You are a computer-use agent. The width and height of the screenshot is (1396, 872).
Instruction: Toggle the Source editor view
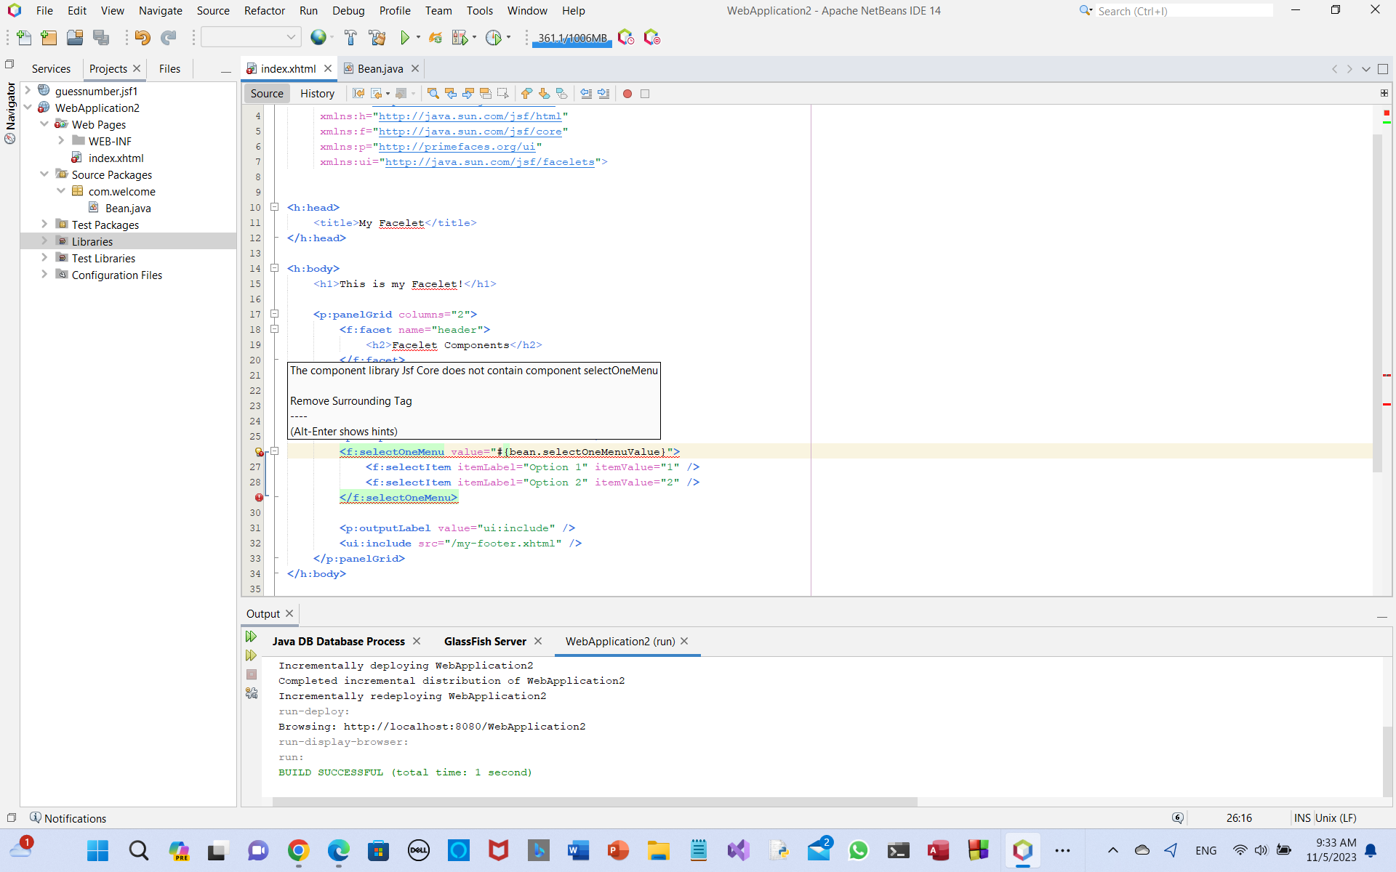pyautogui.click(x=267, y=94)
